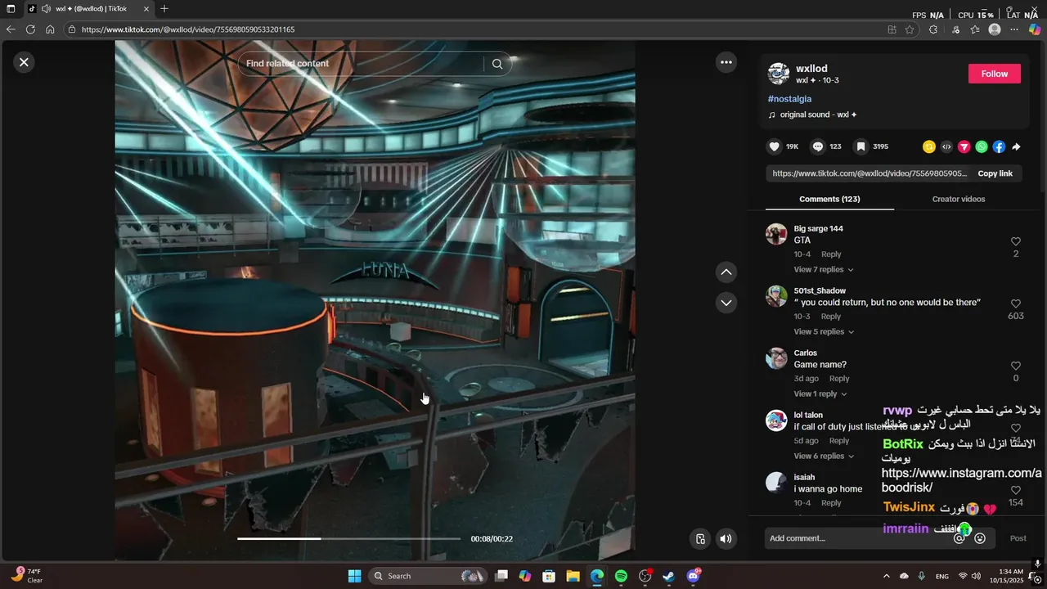Click the search magnifier in Find related content

pos(497,64)
